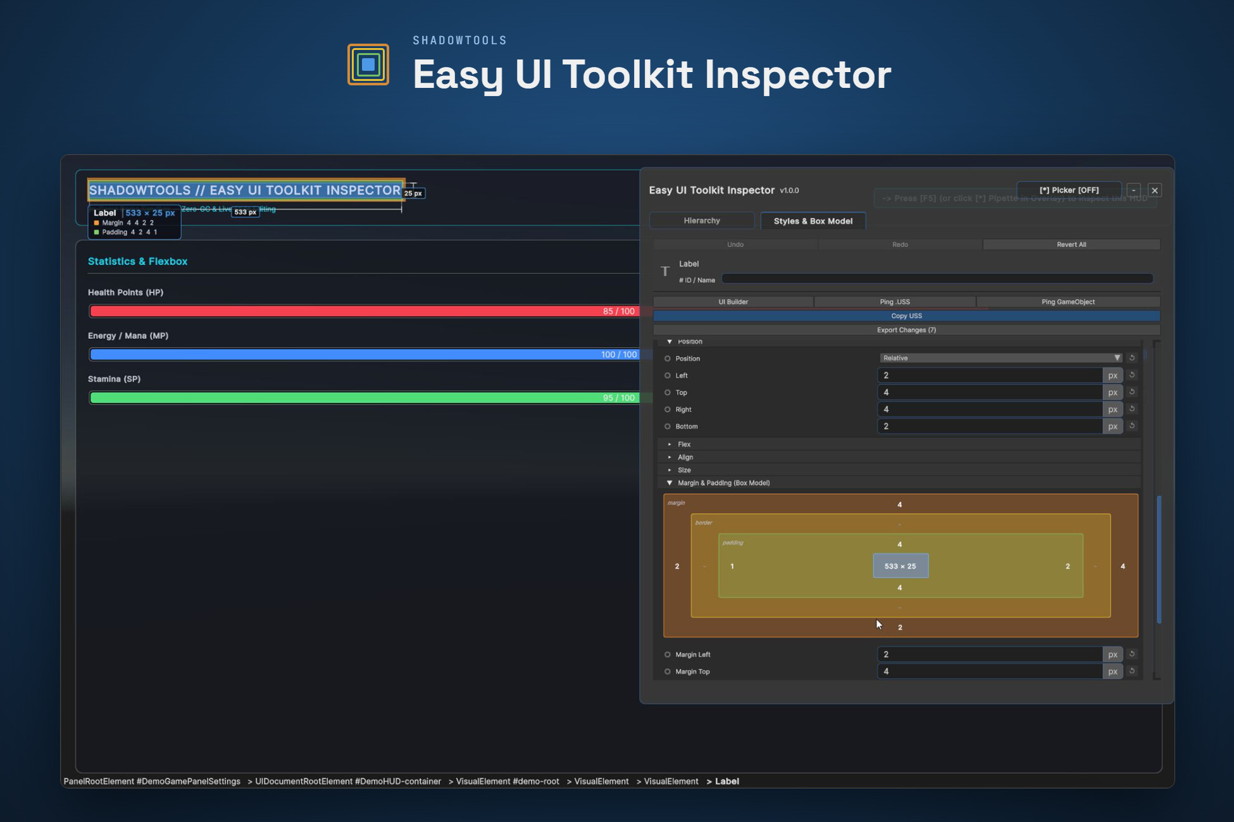Click the px unit for Bottom
This screenshot has height=822, width=1234.
pos(1112,427)
